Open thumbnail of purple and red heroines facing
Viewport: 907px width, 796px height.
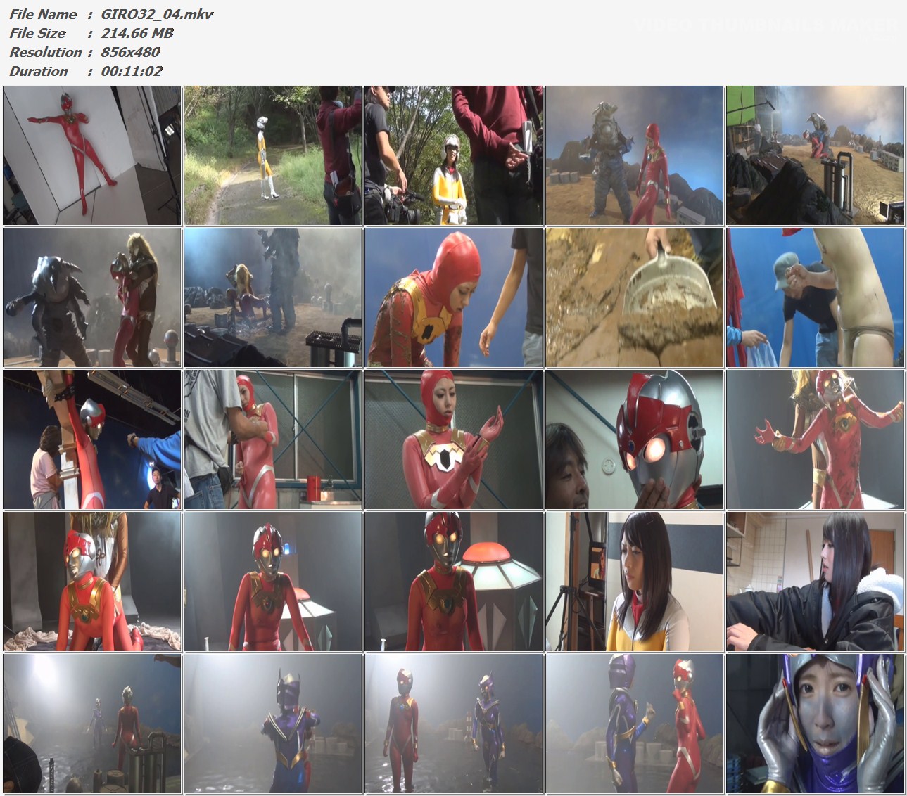pyautogui.click(x=635, y=723)
